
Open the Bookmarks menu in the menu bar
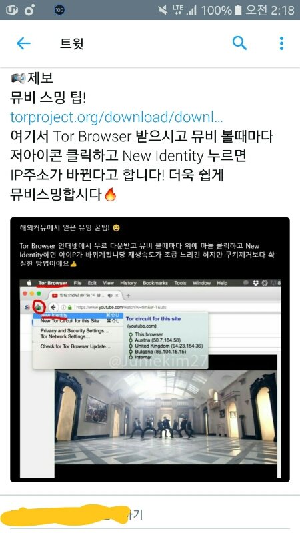tap(155, 283)
